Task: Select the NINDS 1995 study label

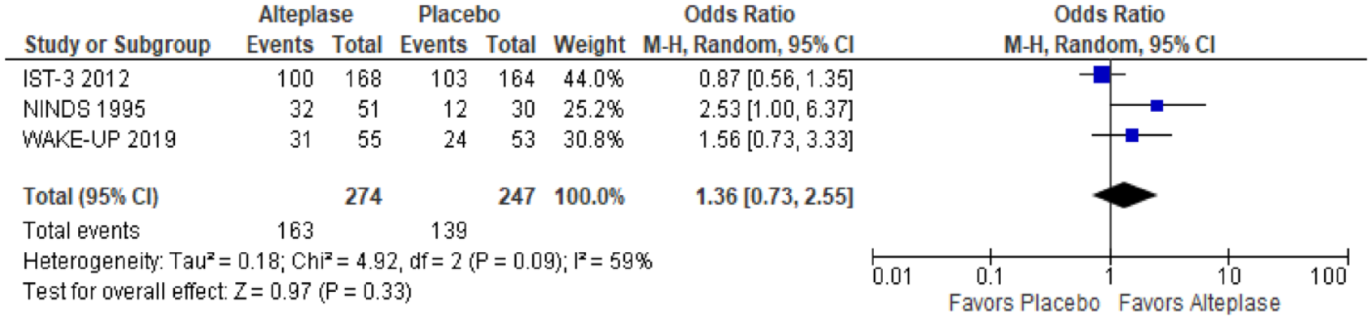Action: tap(84, 109)
